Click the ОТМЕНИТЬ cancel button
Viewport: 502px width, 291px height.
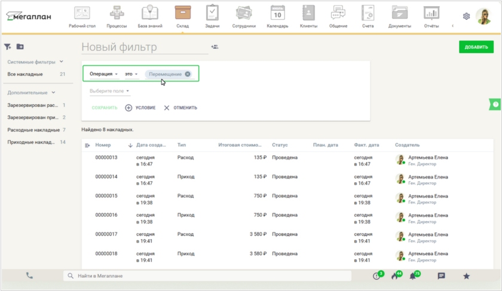pos(180,108)
